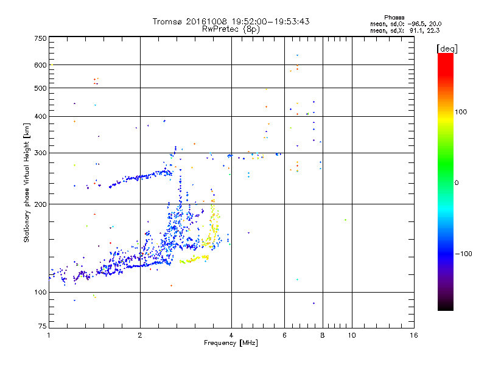Screen dimensions: 487x365
Task: Click the x-axis tick label "8"
Action: [323, 335]
